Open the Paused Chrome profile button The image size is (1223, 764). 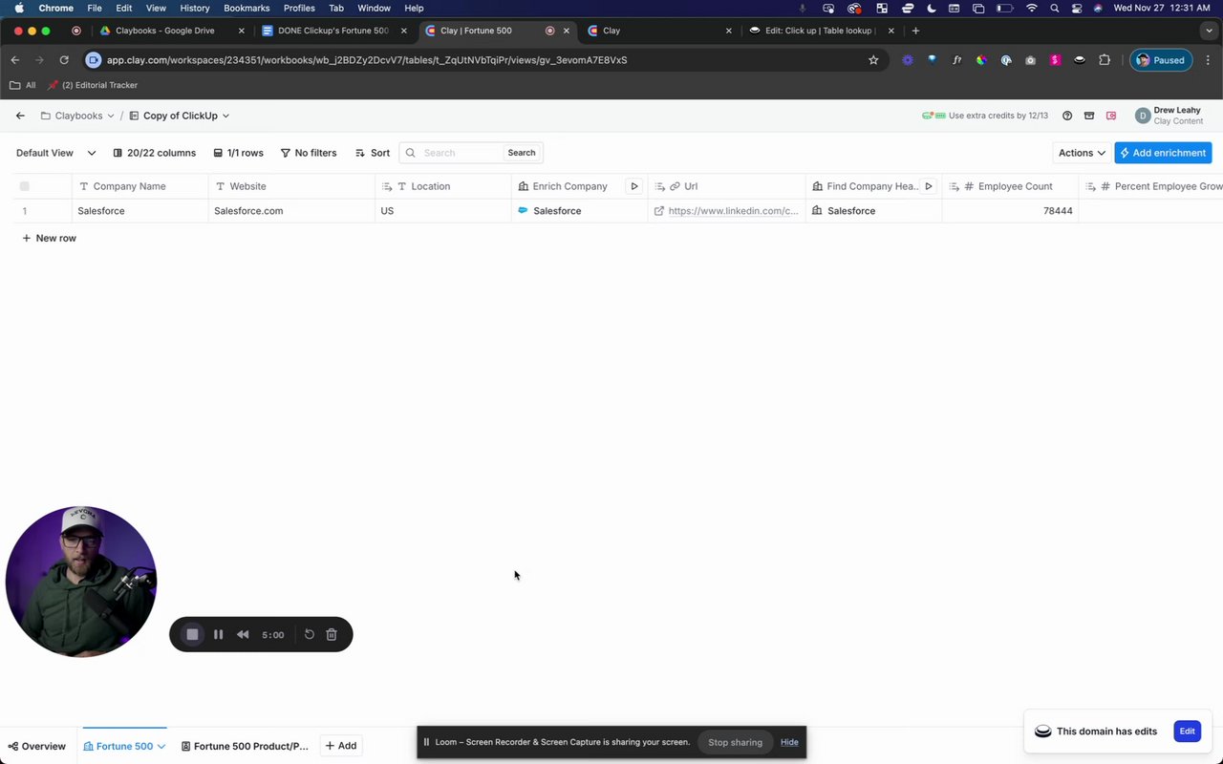pos(1161,60)
